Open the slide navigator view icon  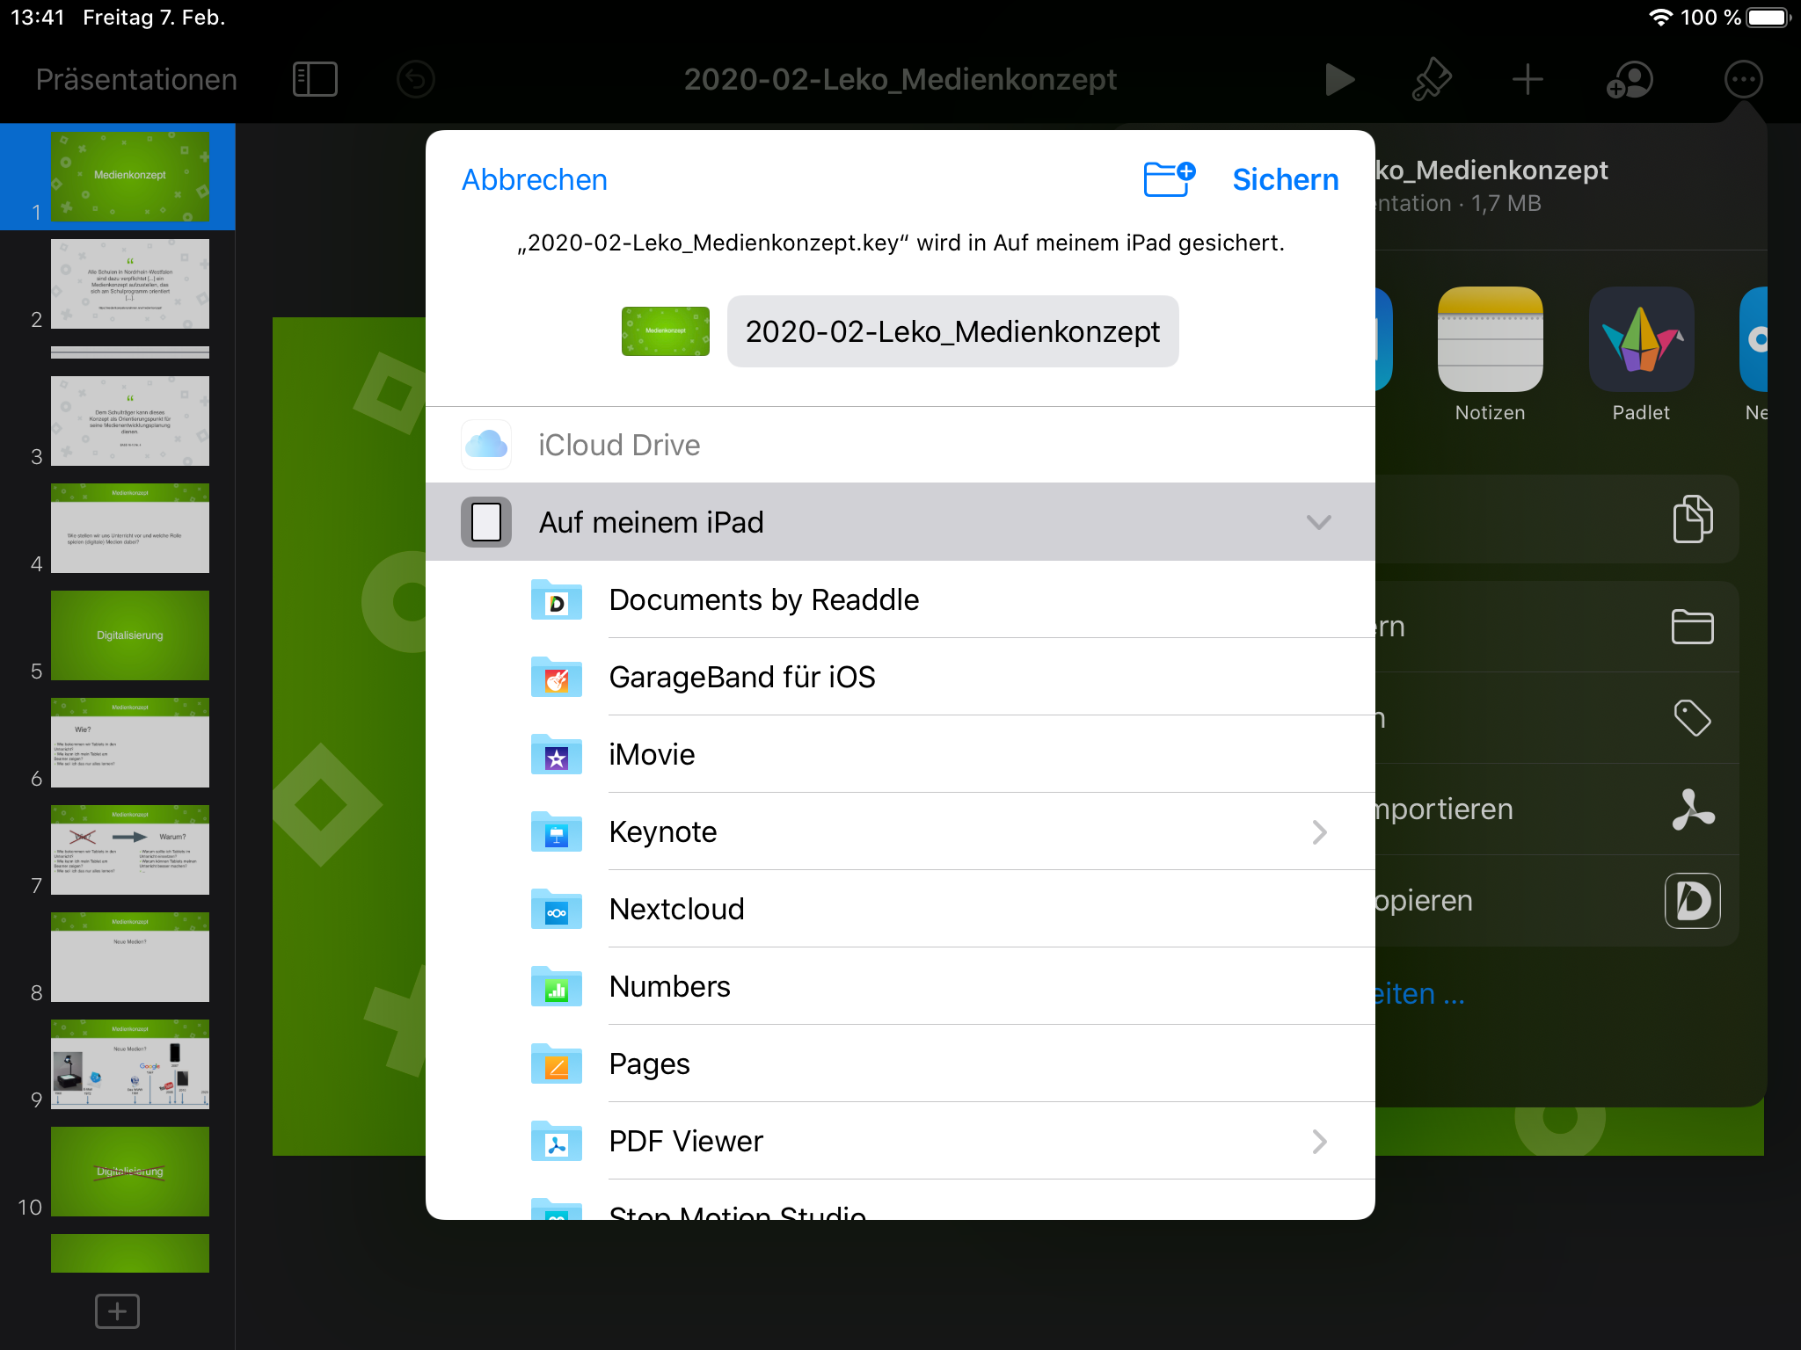(315, 79)
